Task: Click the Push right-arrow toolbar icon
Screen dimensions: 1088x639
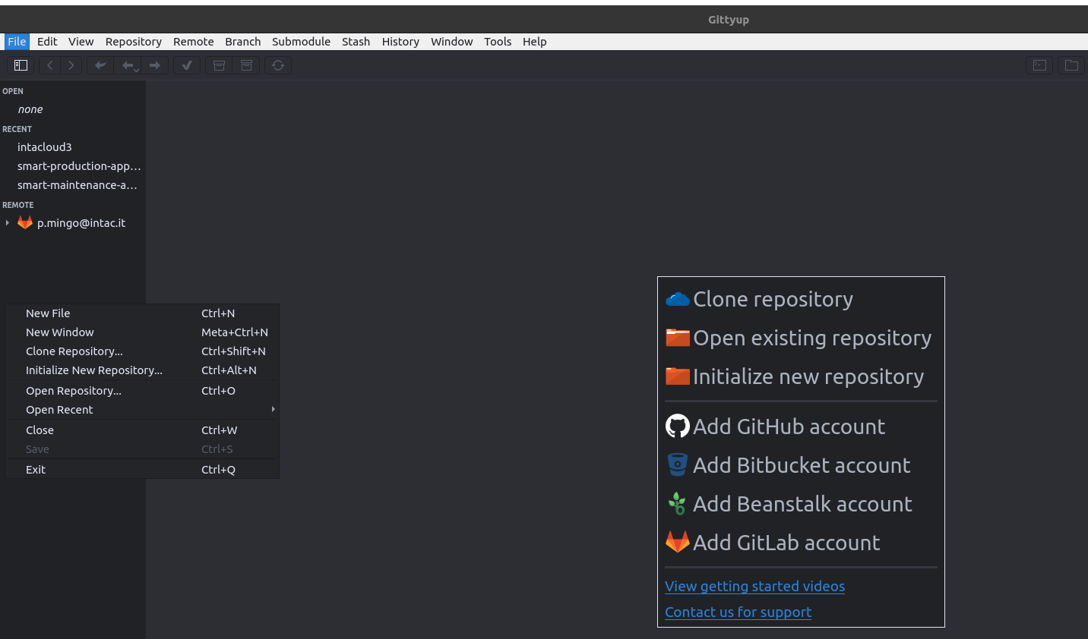Action: tap(155, 65)
